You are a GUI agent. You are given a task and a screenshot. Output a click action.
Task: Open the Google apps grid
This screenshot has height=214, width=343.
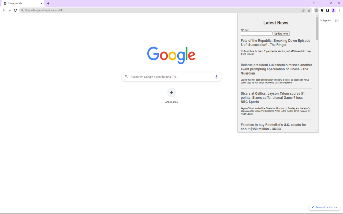[337, 20]
